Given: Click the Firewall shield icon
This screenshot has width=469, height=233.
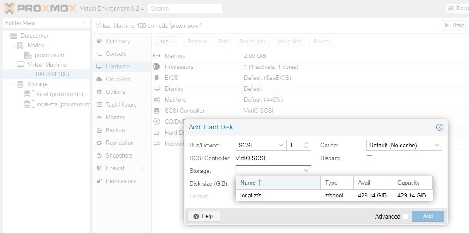Looking at the screenshot, I should pos(99,168).
